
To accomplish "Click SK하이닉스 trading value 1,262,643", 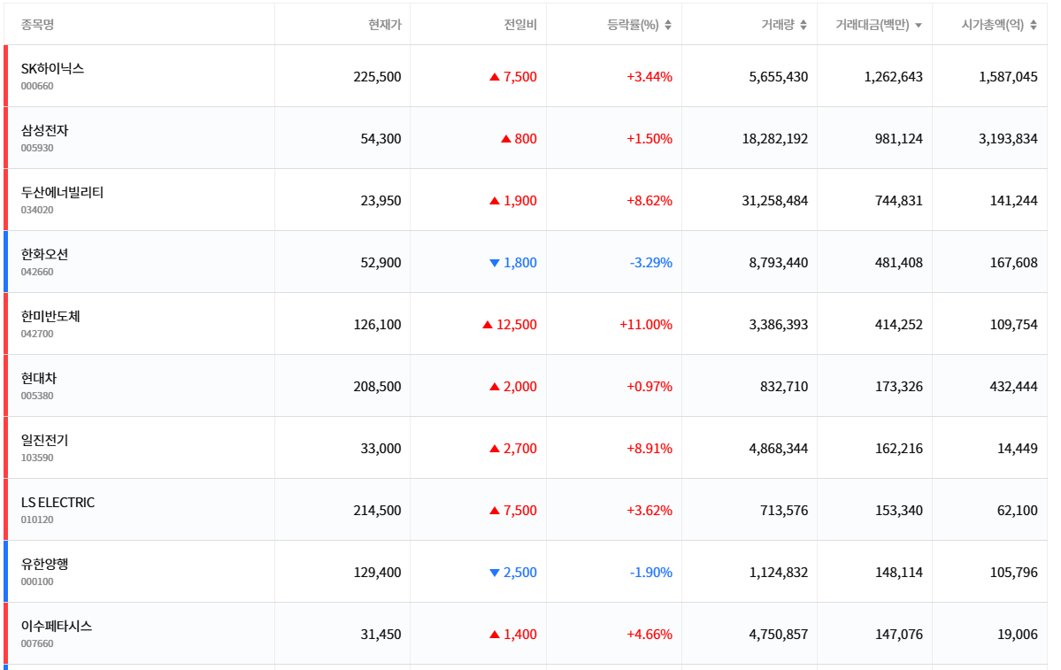I will coord(893,76).
